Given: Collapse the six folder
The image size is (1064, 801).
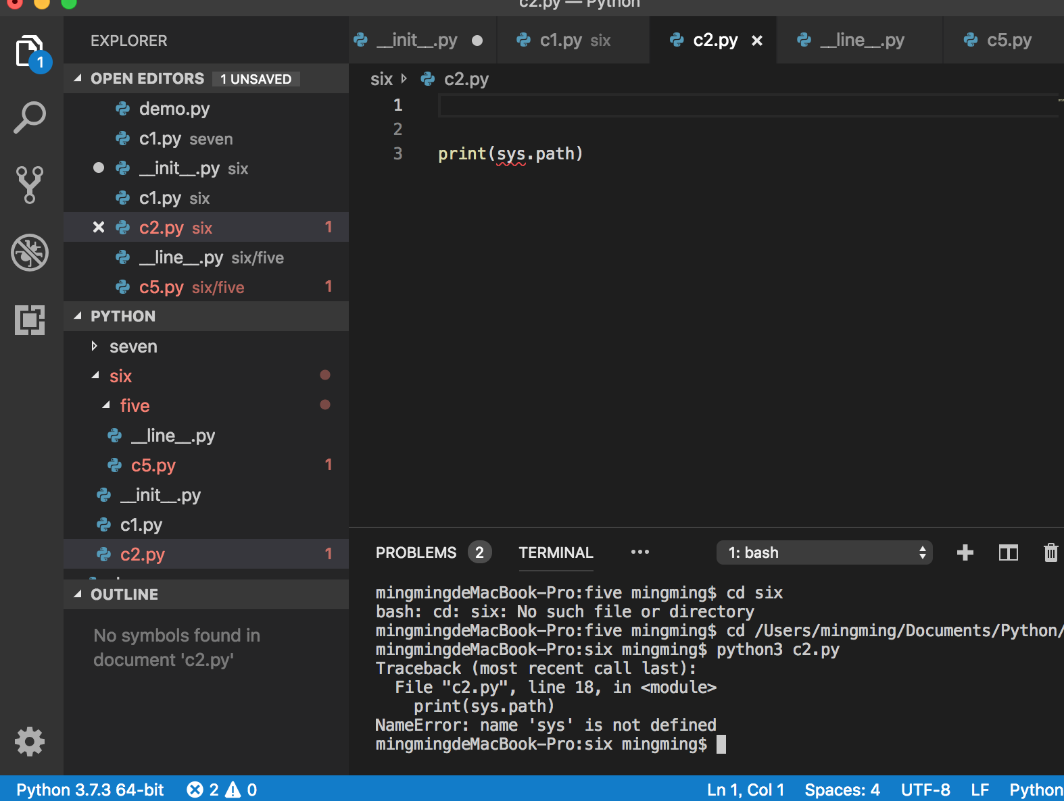Looking at the screenshot, I should click(x=95, y=376).
